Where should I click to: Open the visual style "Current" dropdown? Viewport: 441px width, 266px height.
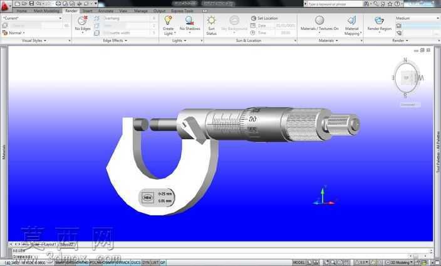[32, 18]
